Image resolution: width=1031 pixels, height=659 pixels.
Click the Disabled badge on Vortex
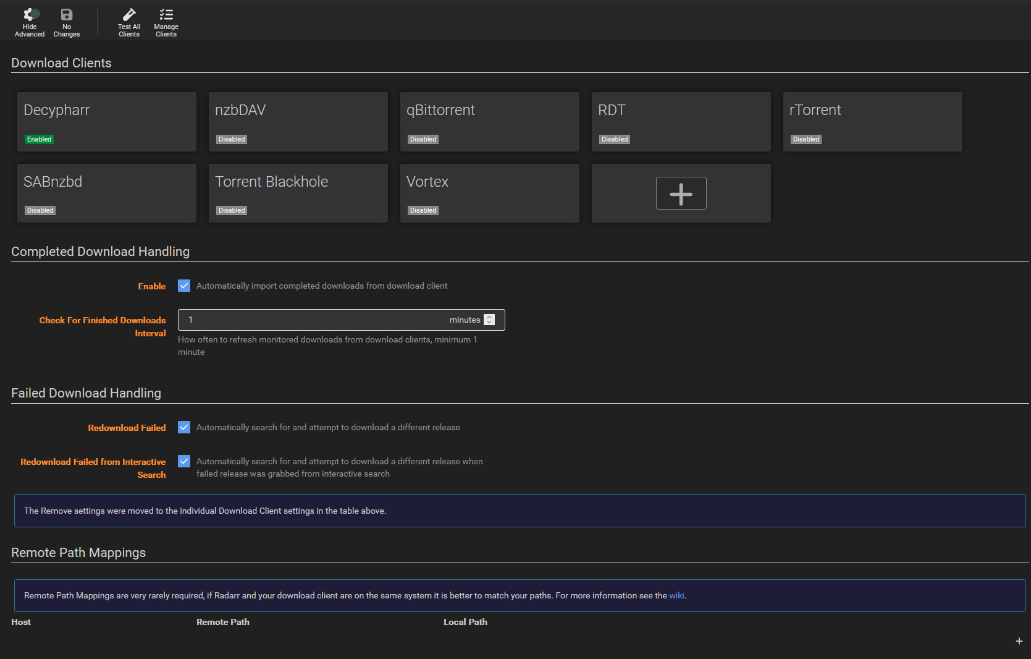pyautogui.click(x=423, y=210)
